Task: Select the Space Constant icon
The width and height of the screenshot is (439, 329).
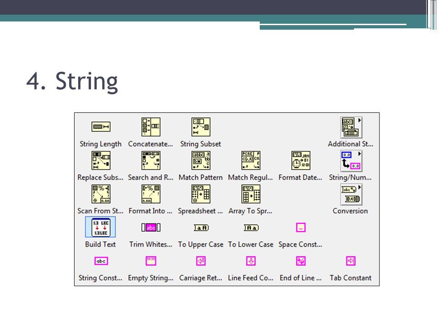Action: coord(301,228)
